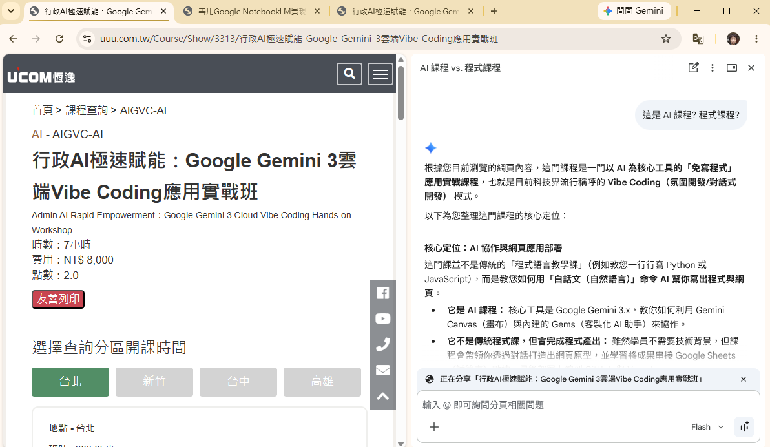Image resolution: width=770 pixels, height=447 pixels.
Task: Click the address bar URL
Action: point(298,39)
